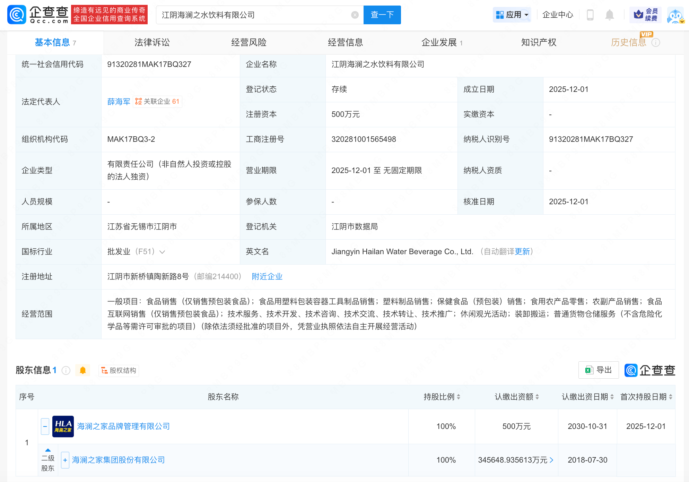Click the shareholder info help icon
The height and width of the screenshot is (482, 689).
click(66, 371)
